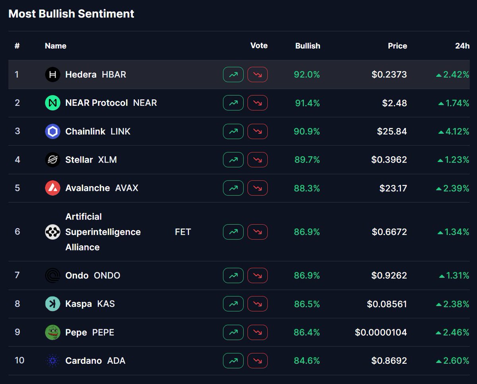Vote bearish on Kaspa KAS

point(258,304)
